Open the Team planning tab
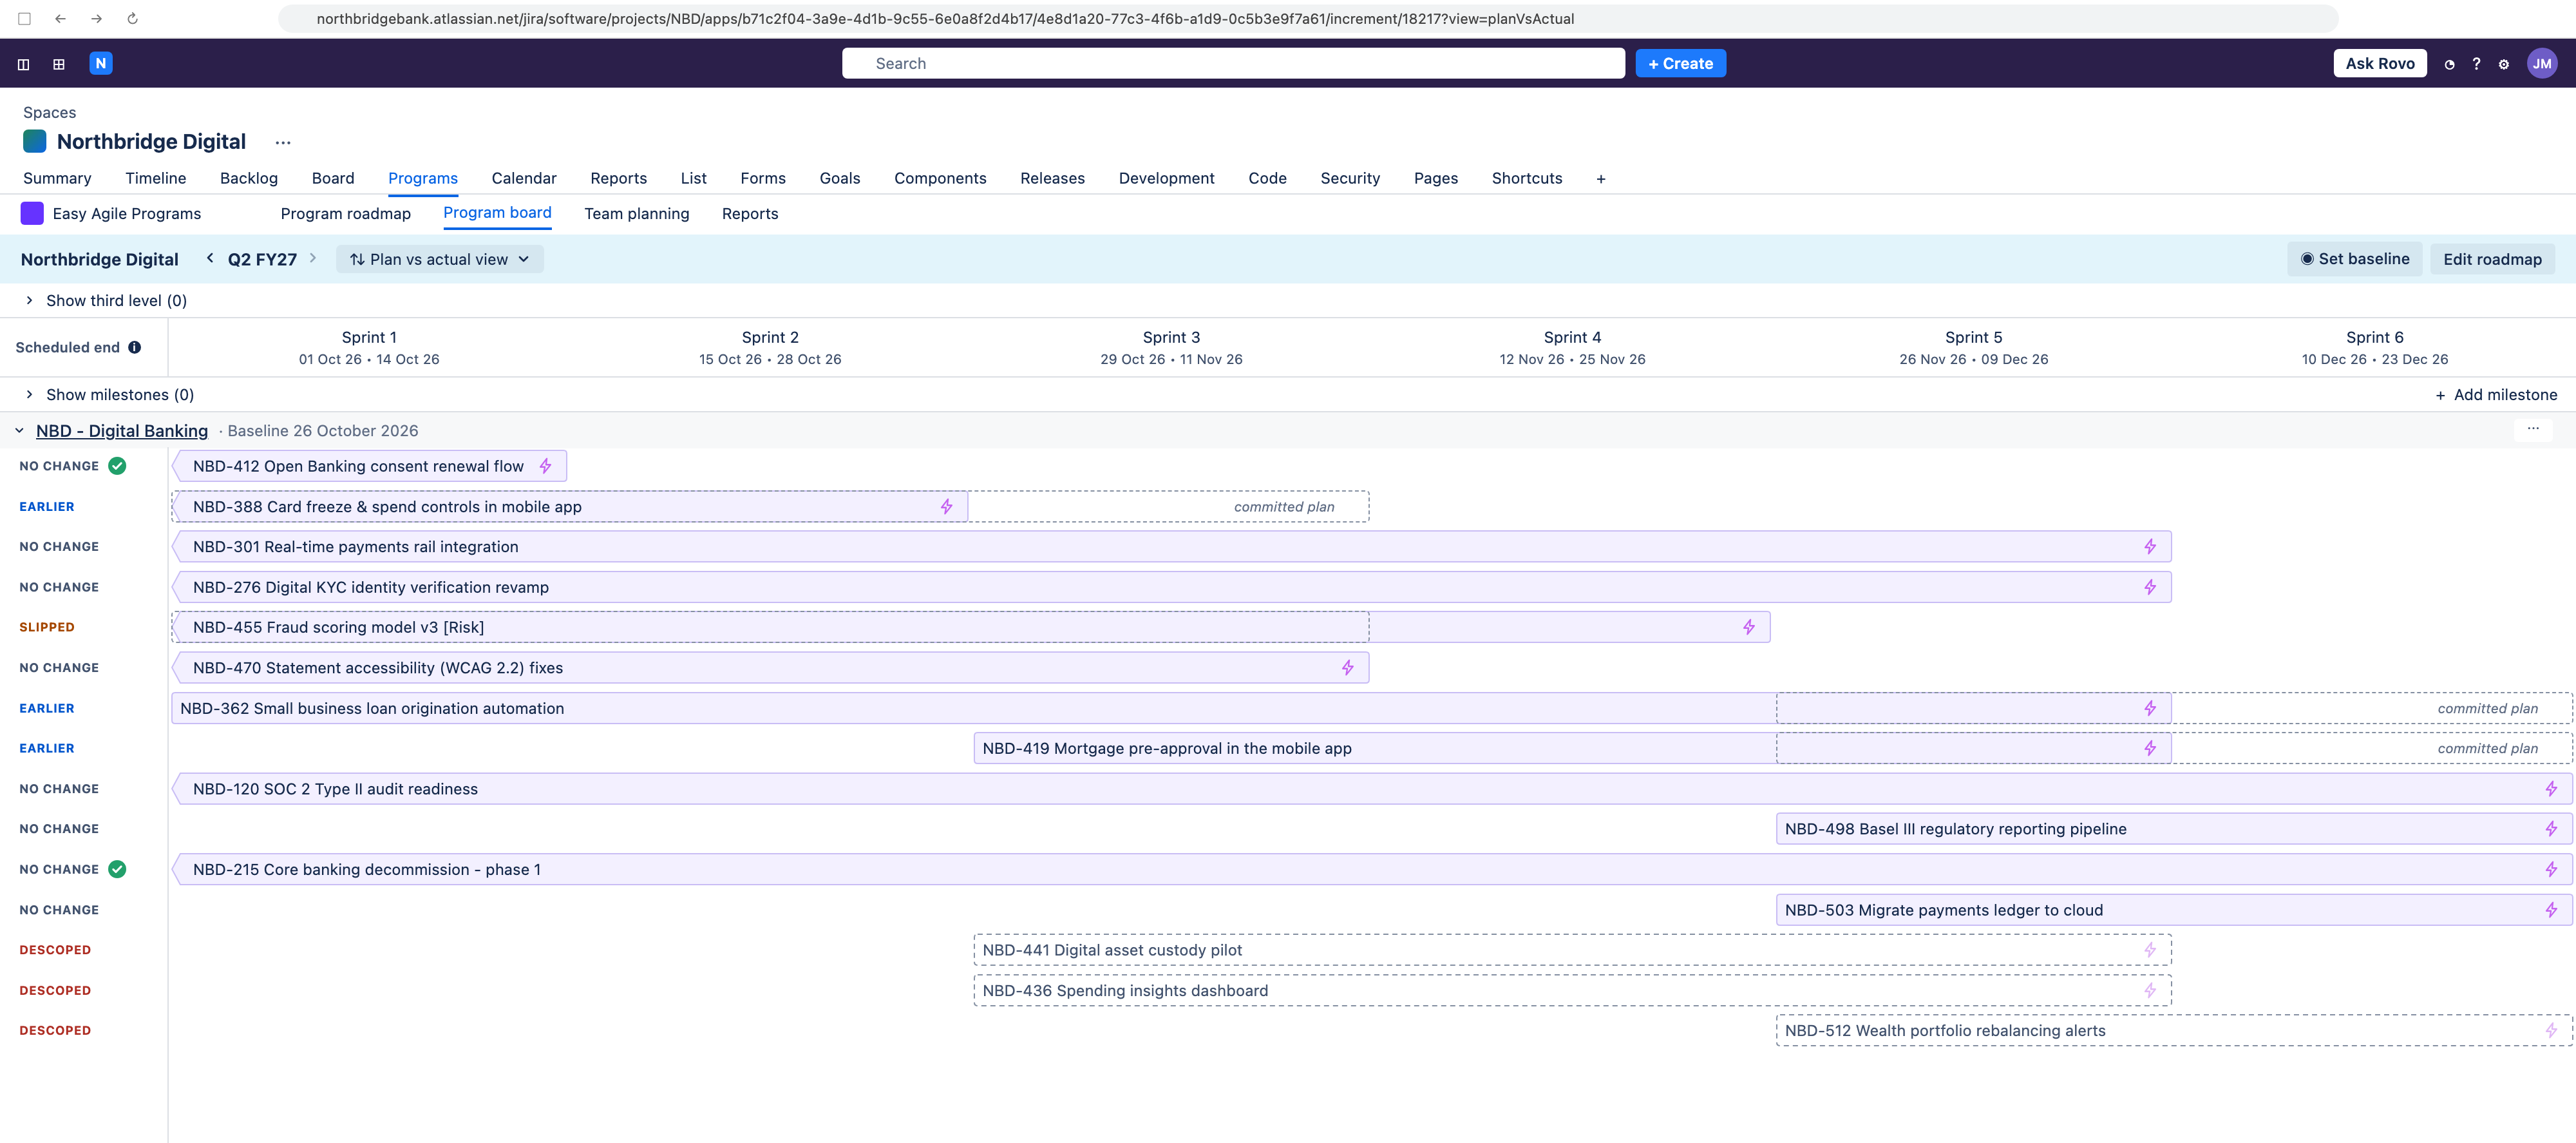The height and width of the screenshot is (1143, 2576). [636, 213]
